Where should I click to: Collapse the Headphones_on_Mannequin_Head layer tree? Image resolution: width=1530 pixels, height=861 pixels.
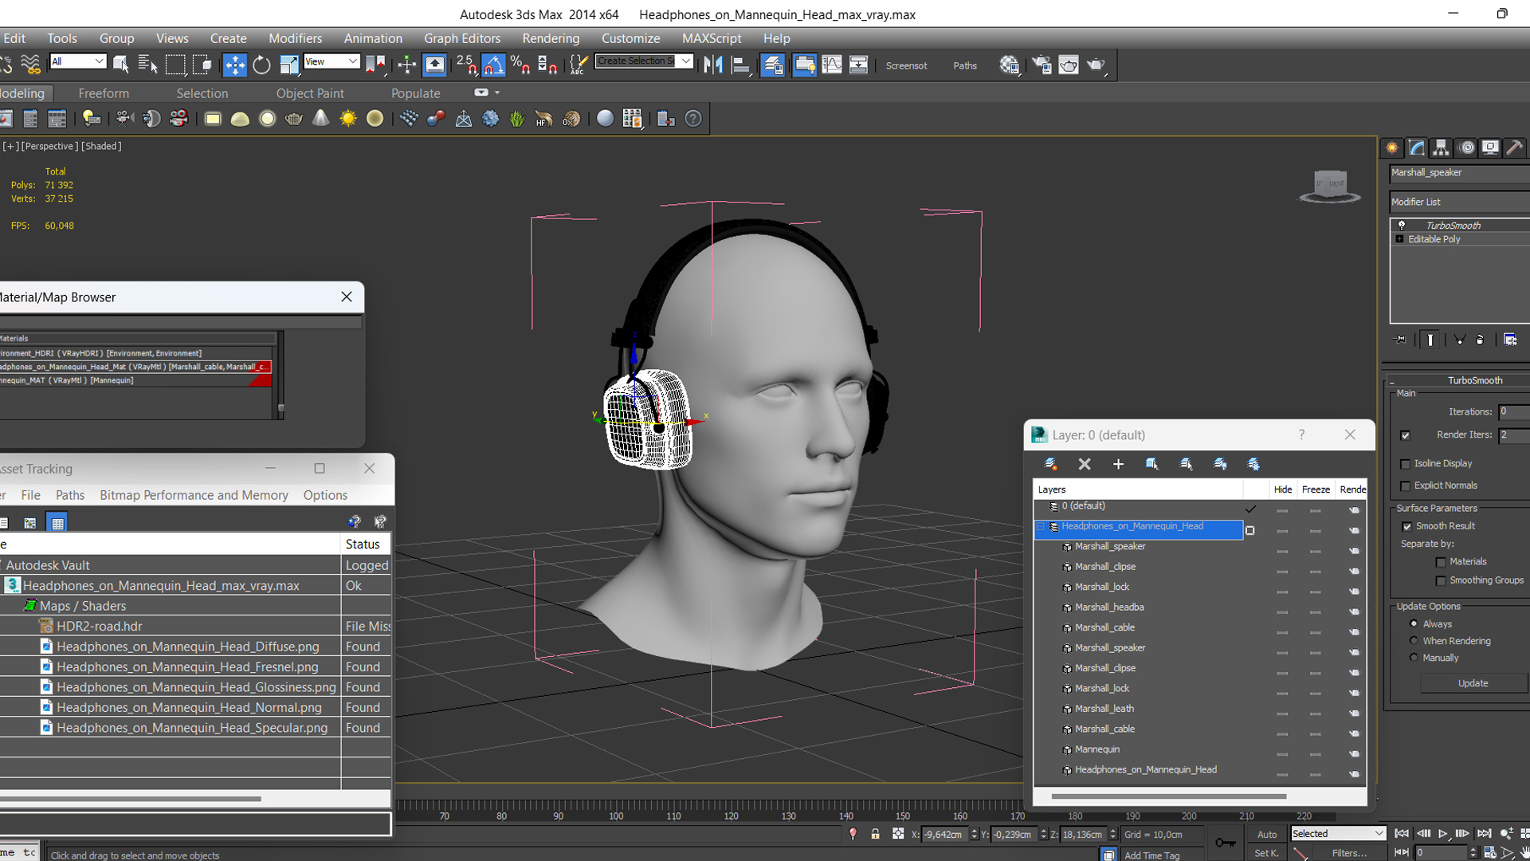click(x=1040, y=527)
